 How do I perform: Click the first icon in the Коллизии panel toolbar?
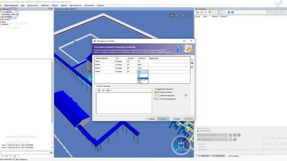(x=197, y=12)
